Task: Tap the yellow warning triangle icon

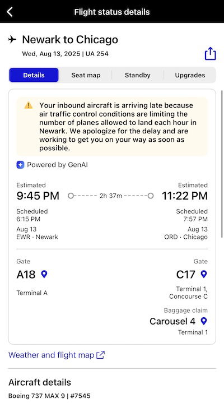Action: pos(29,105)
